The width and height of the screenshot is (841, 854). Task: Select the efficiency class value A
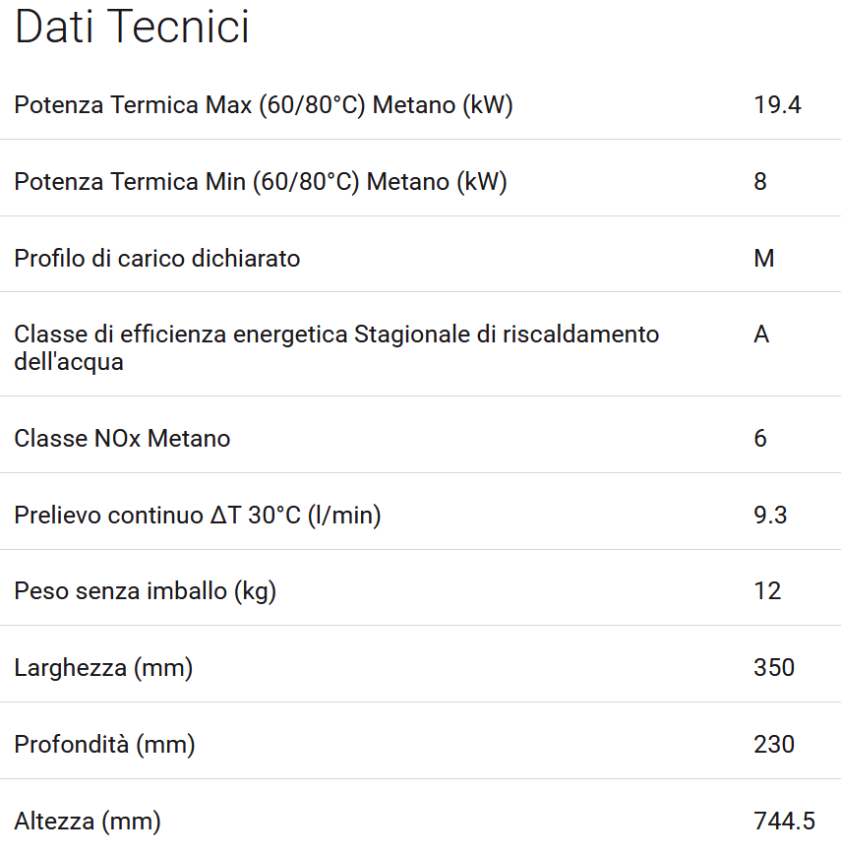point(761,335)
